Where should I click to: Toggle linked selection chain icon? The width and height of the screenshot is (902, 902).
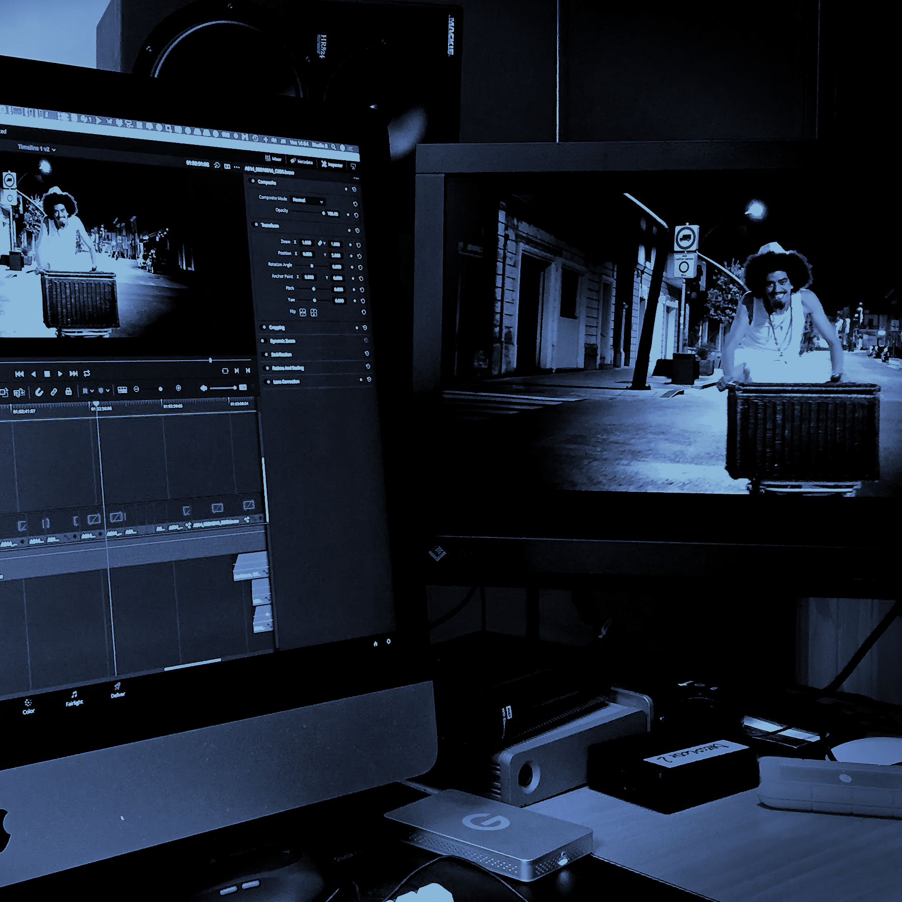[54, 392]
